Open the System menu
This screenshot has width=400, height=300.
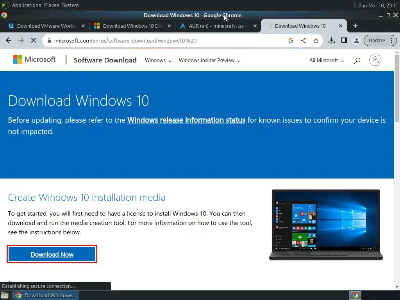click(70, 5)
